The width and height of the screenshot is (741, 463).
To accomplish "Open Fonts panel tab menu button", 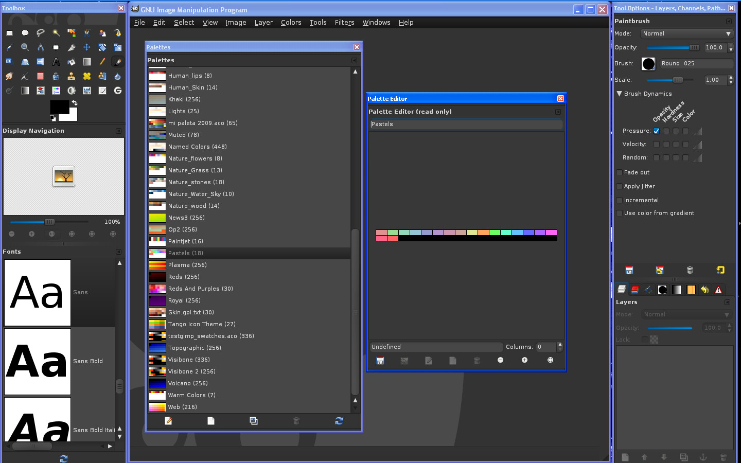I will 118,252.
